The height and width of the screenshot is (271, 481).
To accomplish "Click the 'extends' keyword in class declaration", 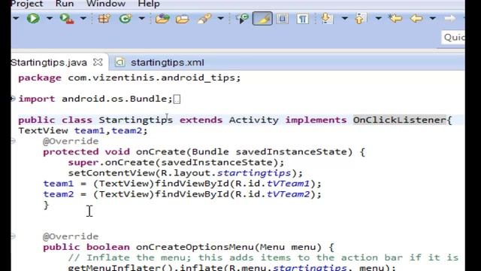I will coord(201,120).
